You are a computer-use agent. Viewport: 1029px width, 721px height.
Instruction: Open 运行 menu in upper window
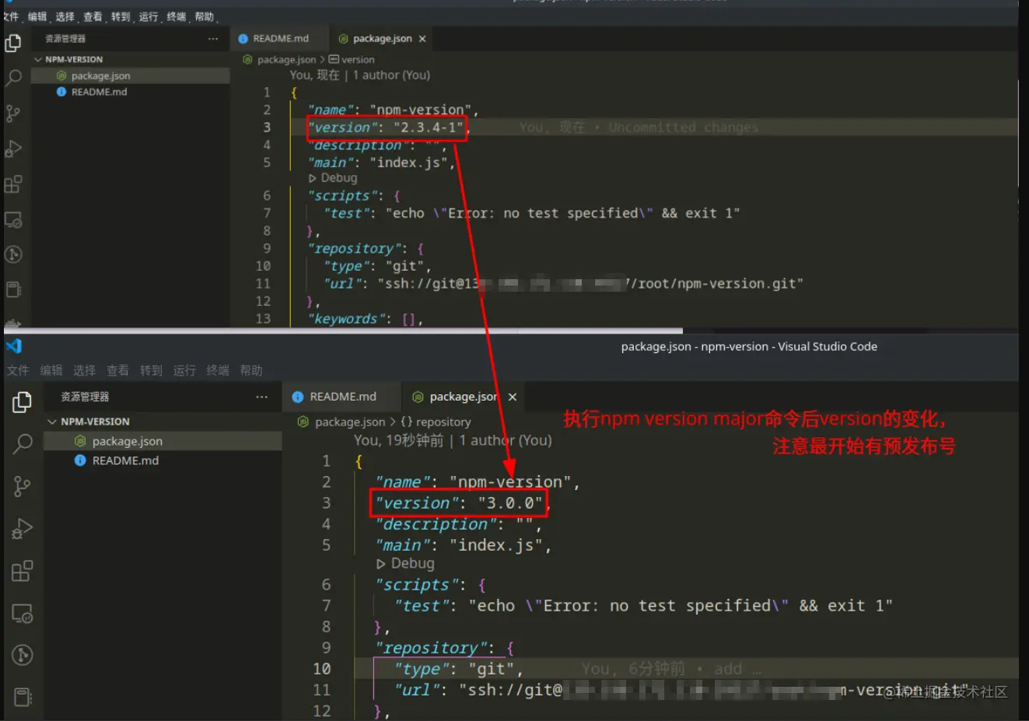coord(149,16)
